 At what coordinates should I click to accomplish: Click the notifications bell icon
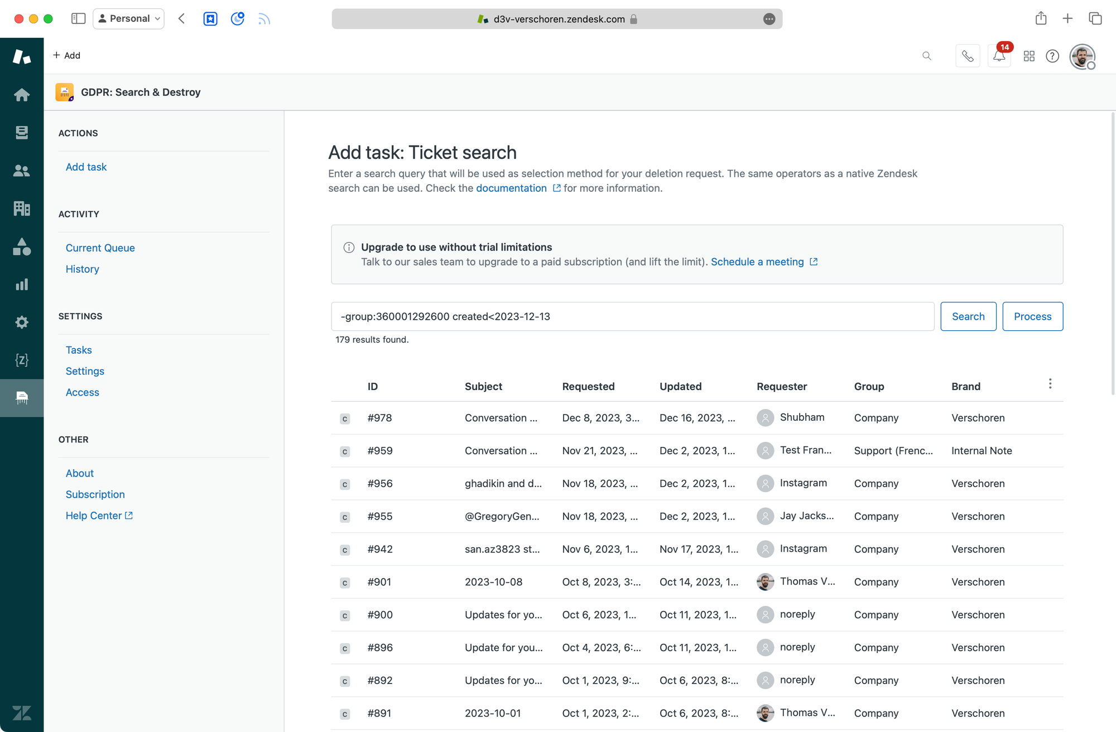999,56
